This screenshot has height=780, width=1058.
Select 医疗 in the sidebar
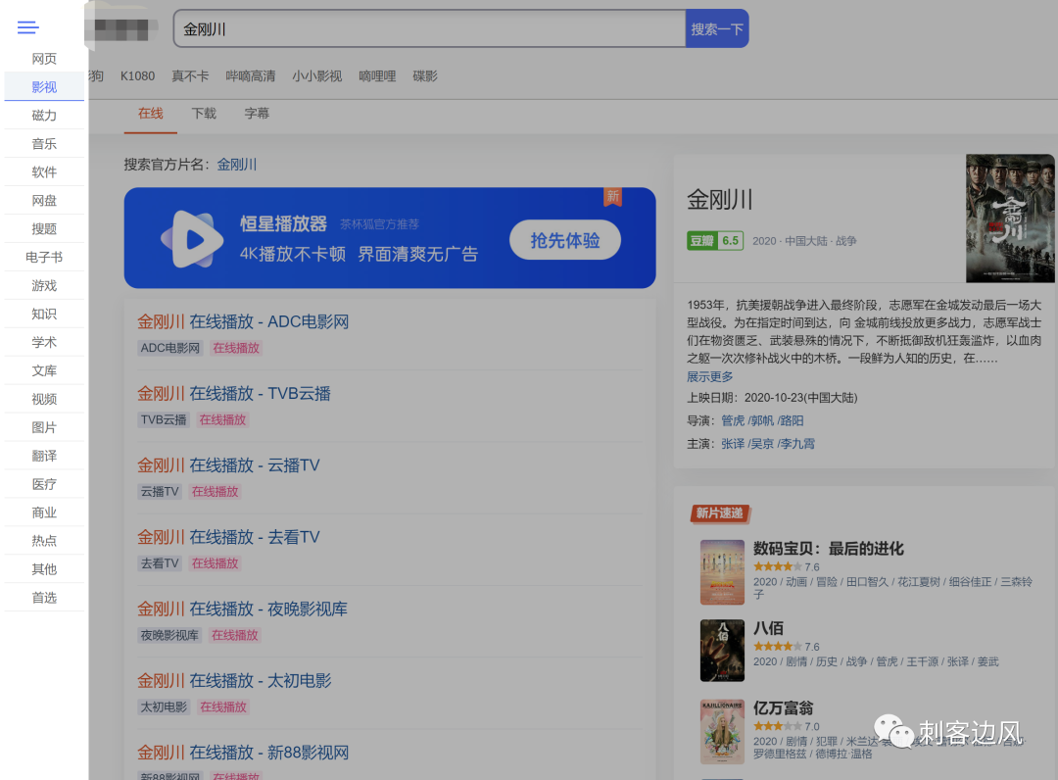click(x=44, y=484)
